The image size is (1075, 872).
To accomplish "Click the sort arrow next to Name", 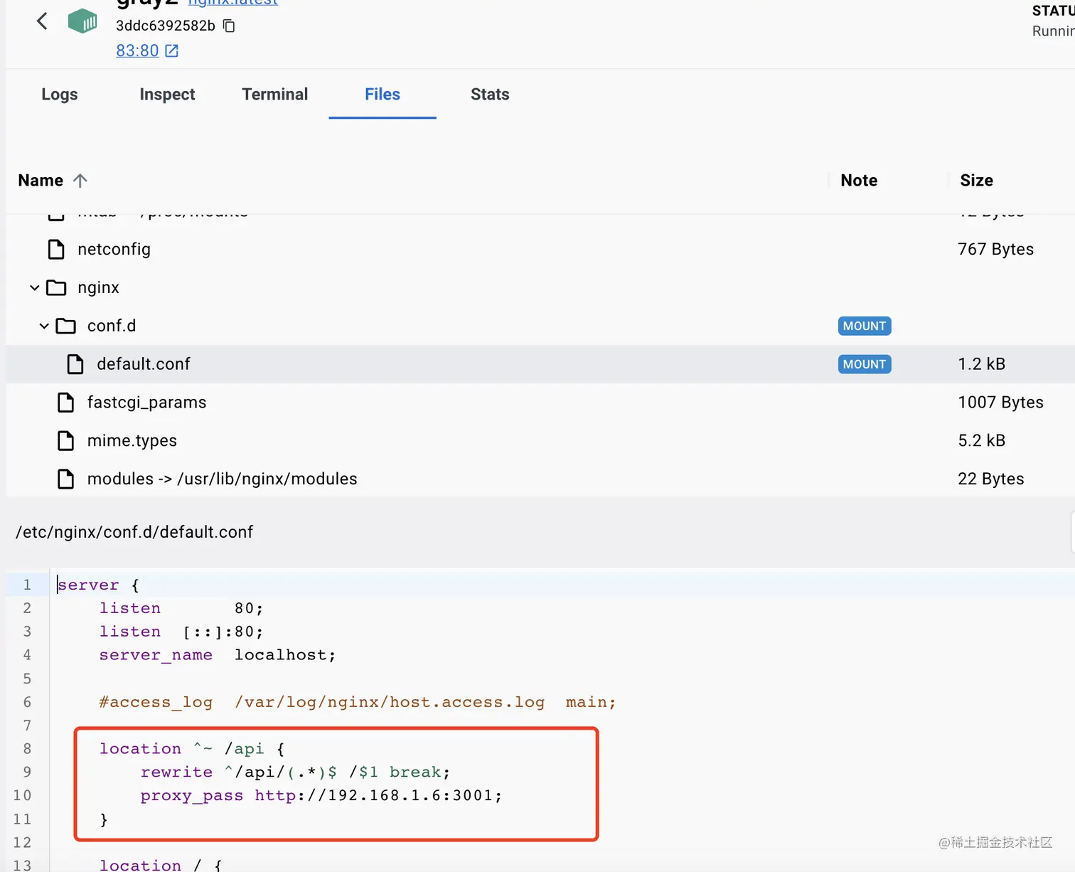I will [80, 181].
